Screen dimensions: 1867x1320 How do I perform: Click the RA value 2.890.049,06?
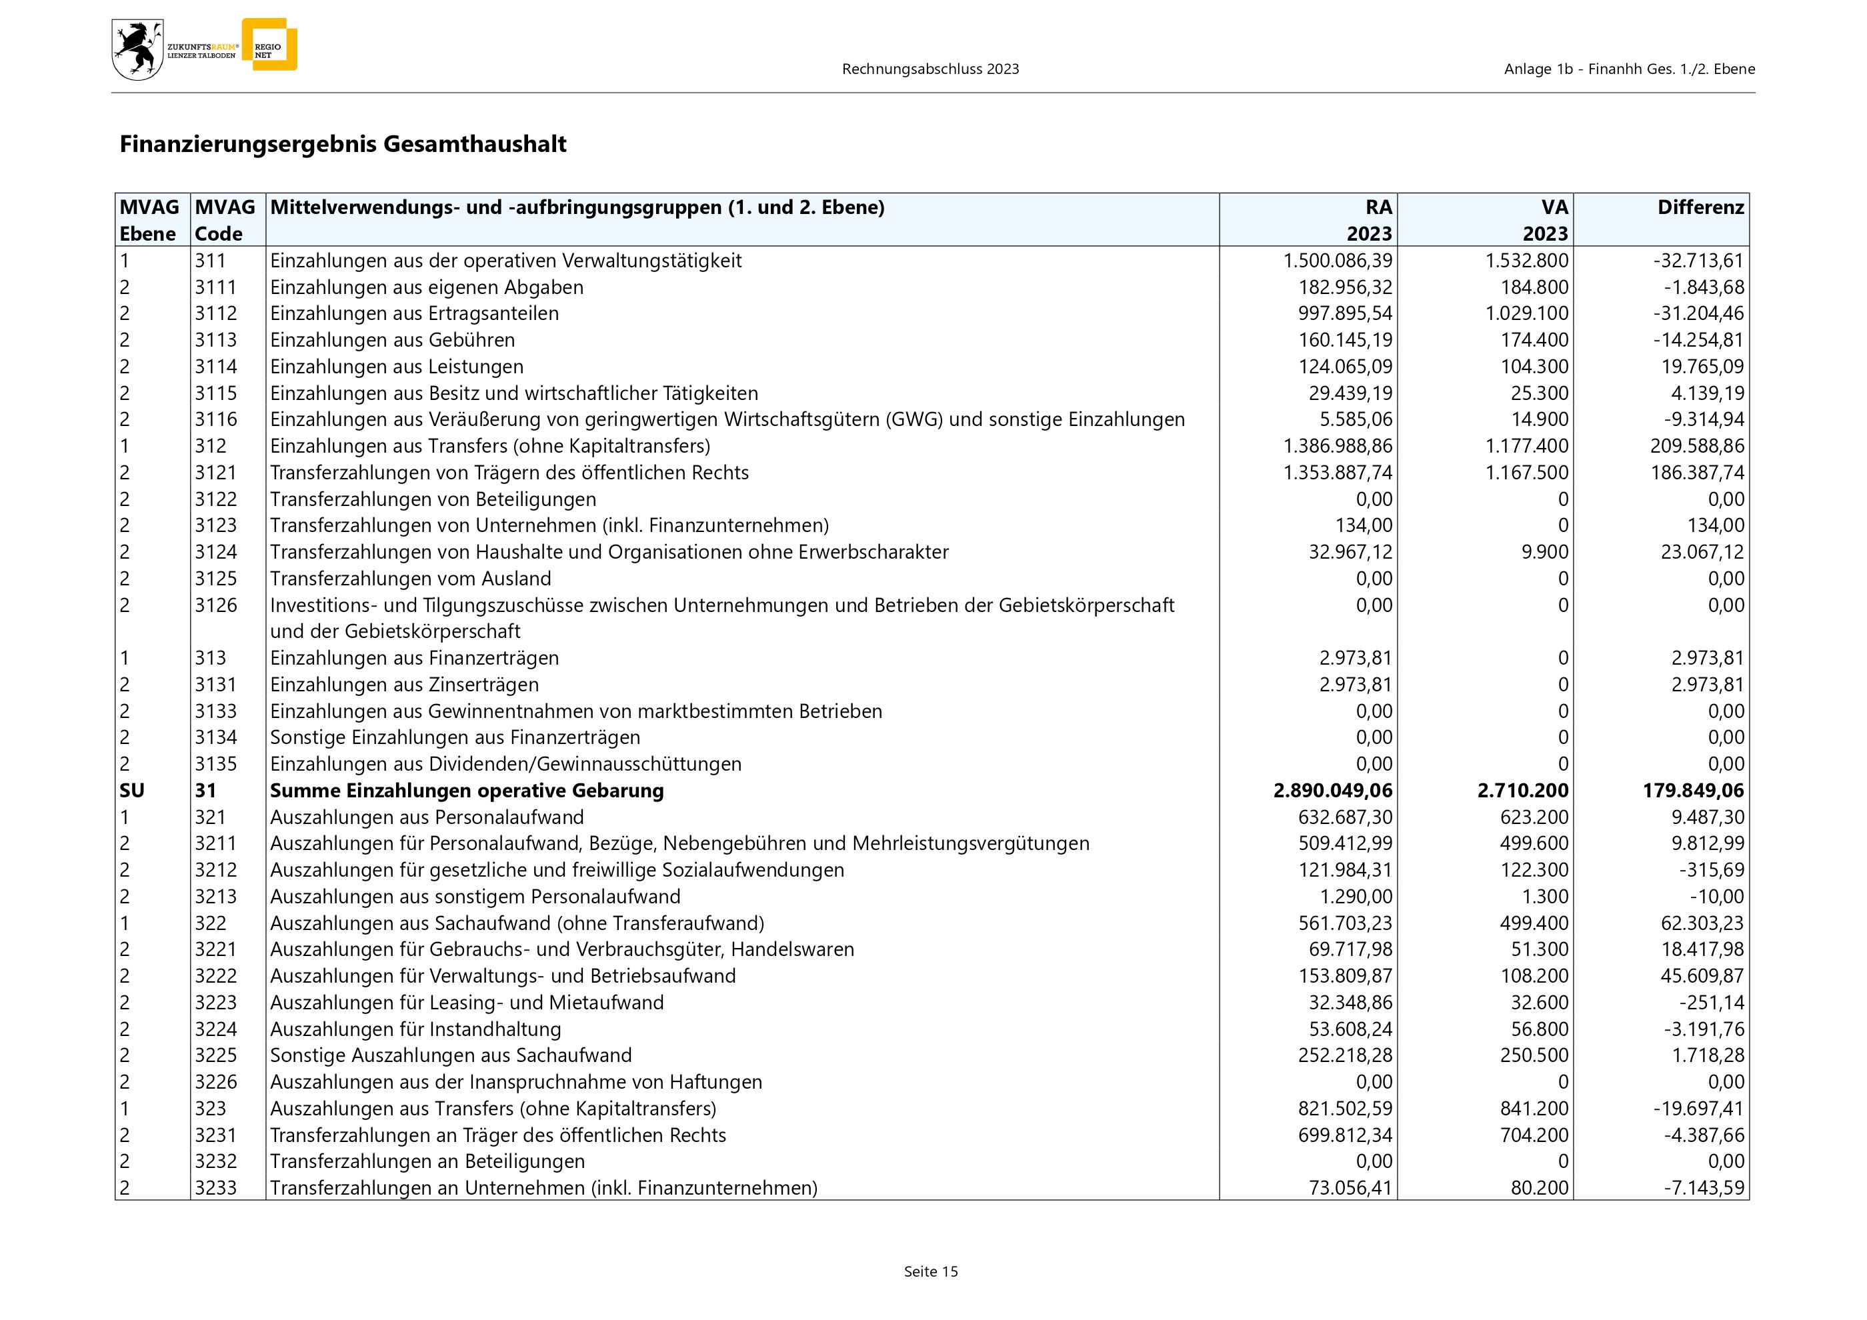1332,791
